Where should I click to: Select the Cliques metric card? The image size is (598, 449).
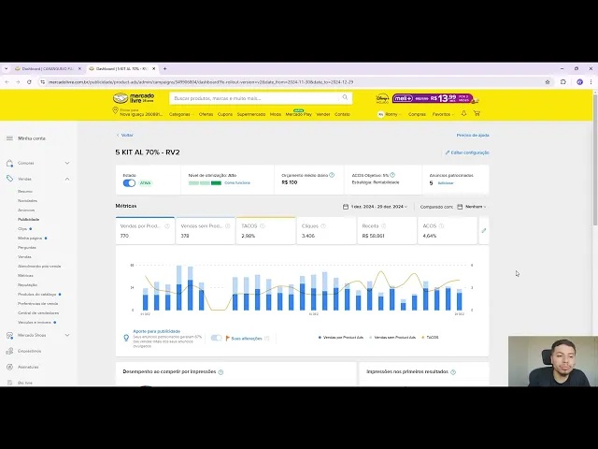326,231
